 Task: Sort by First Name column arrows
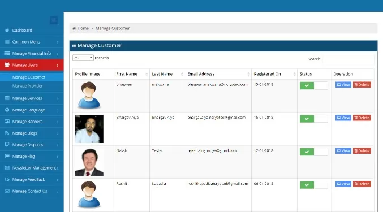coord(147,74)
